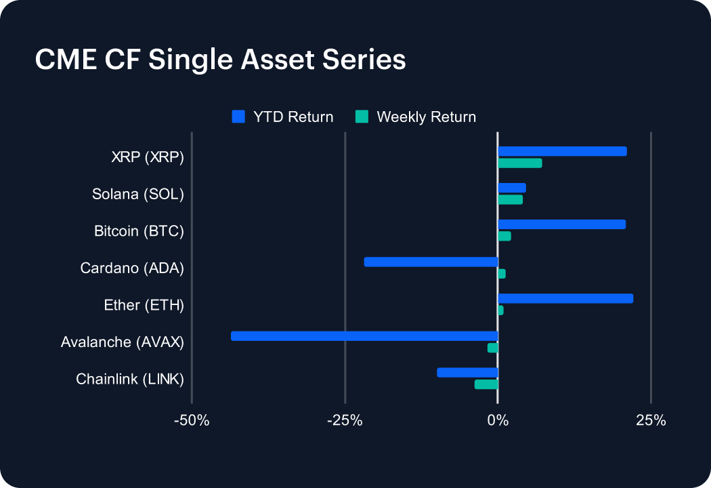The image size is (711, 488).
Task: Click the Ether (ETH) axis label
Action: (x=144, y=305)
